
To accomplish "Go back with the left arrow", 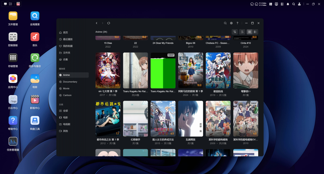I will point(97,23).
